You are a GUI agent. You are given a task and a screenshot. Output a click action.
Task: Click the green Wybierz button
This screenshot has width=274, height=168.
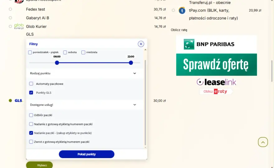pyautogui.click(x=39, y=165)
